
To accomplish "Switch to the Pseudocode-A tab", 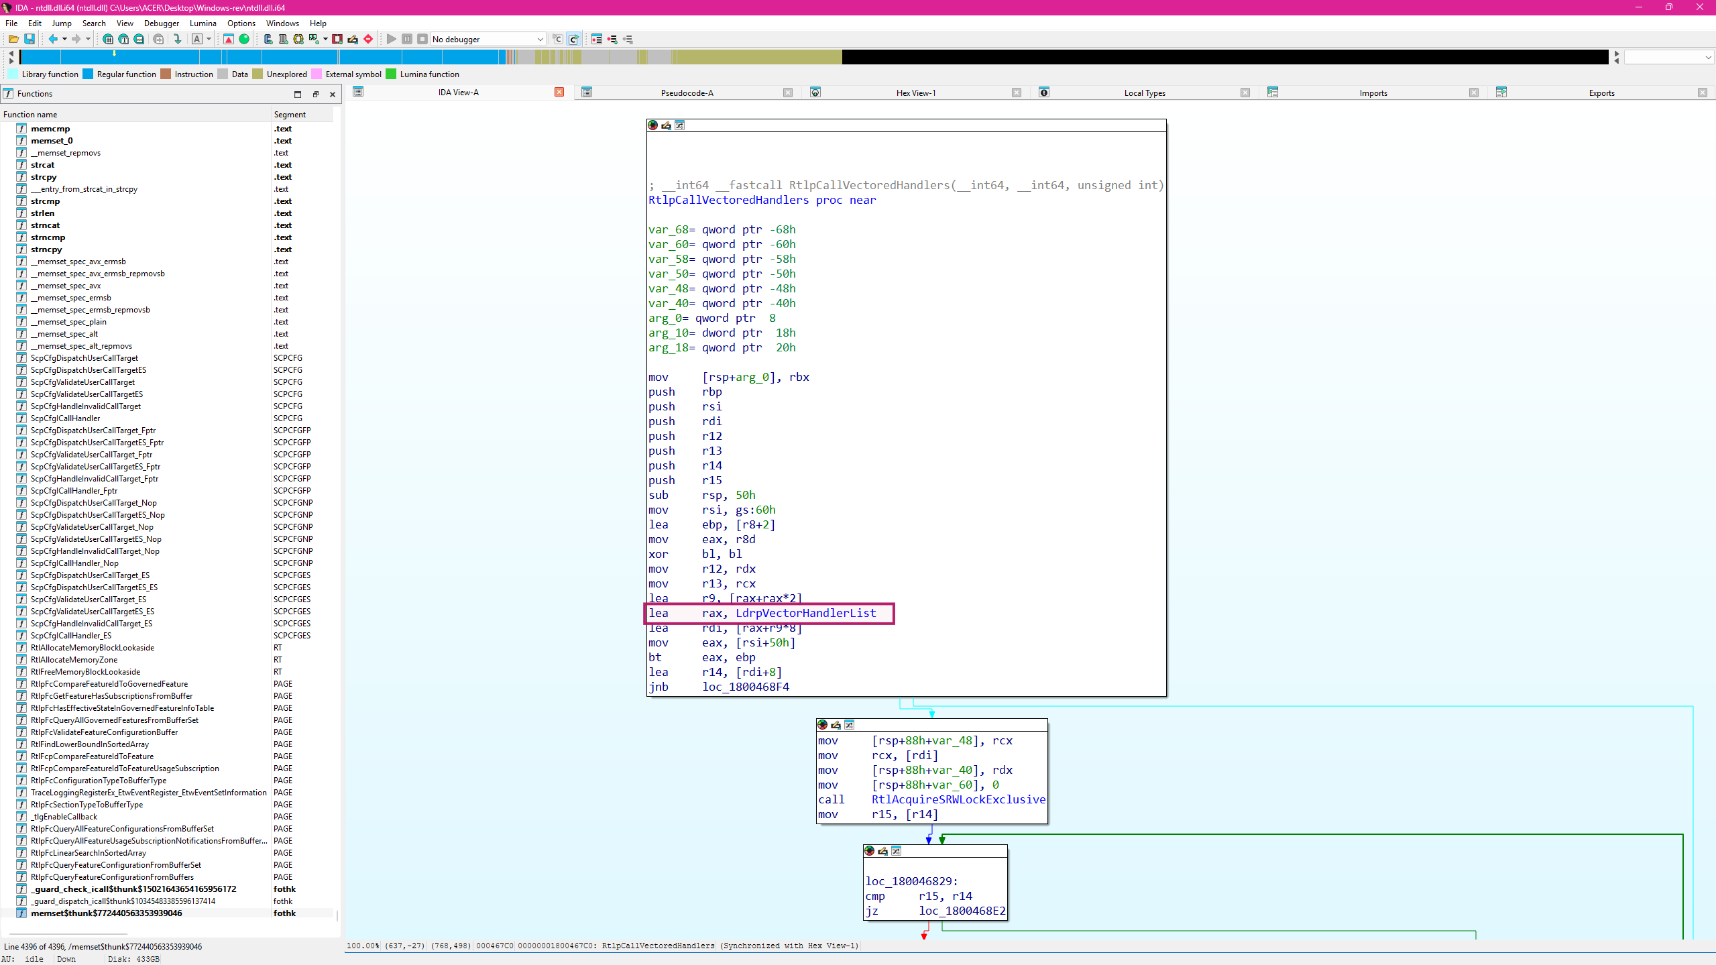I will point(687,93).
